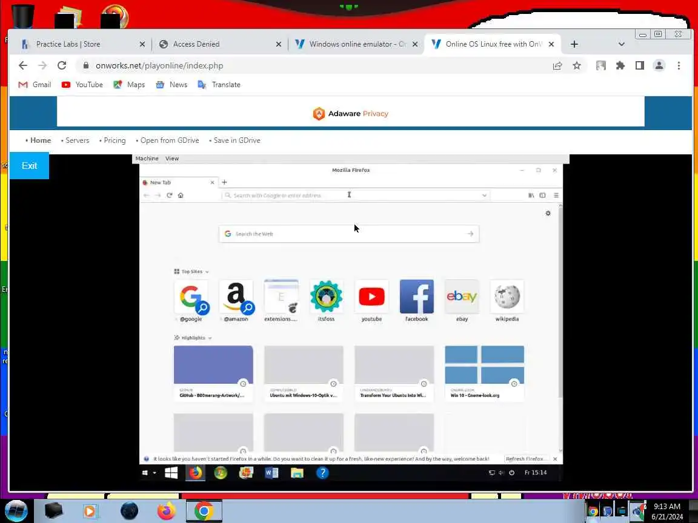Click the Search the Web box

tap(349, 234)
